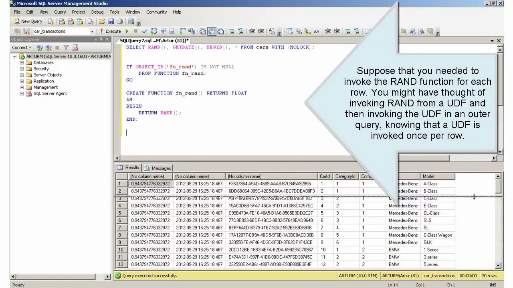Viewport: 513px width, 288px height.
Task: Cancel executing query stop icon
Action: [135, 31]
